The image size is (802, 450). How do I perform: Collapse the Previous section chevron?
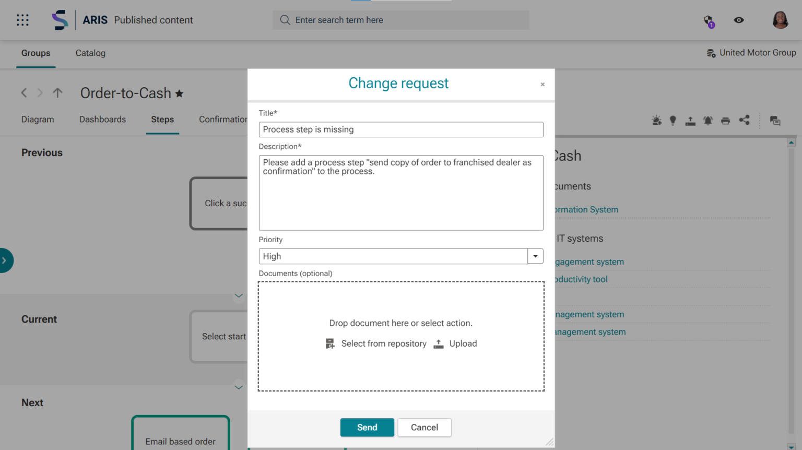[239, 296]
